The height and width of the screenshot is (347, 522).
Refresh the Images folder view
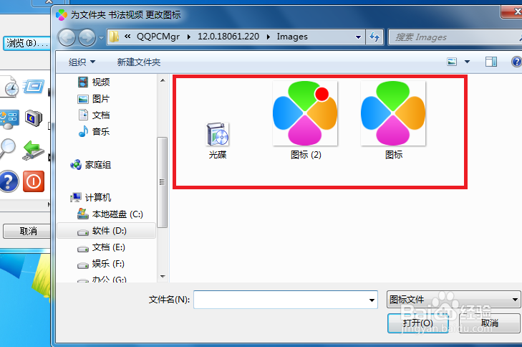(x=375, y=37)
